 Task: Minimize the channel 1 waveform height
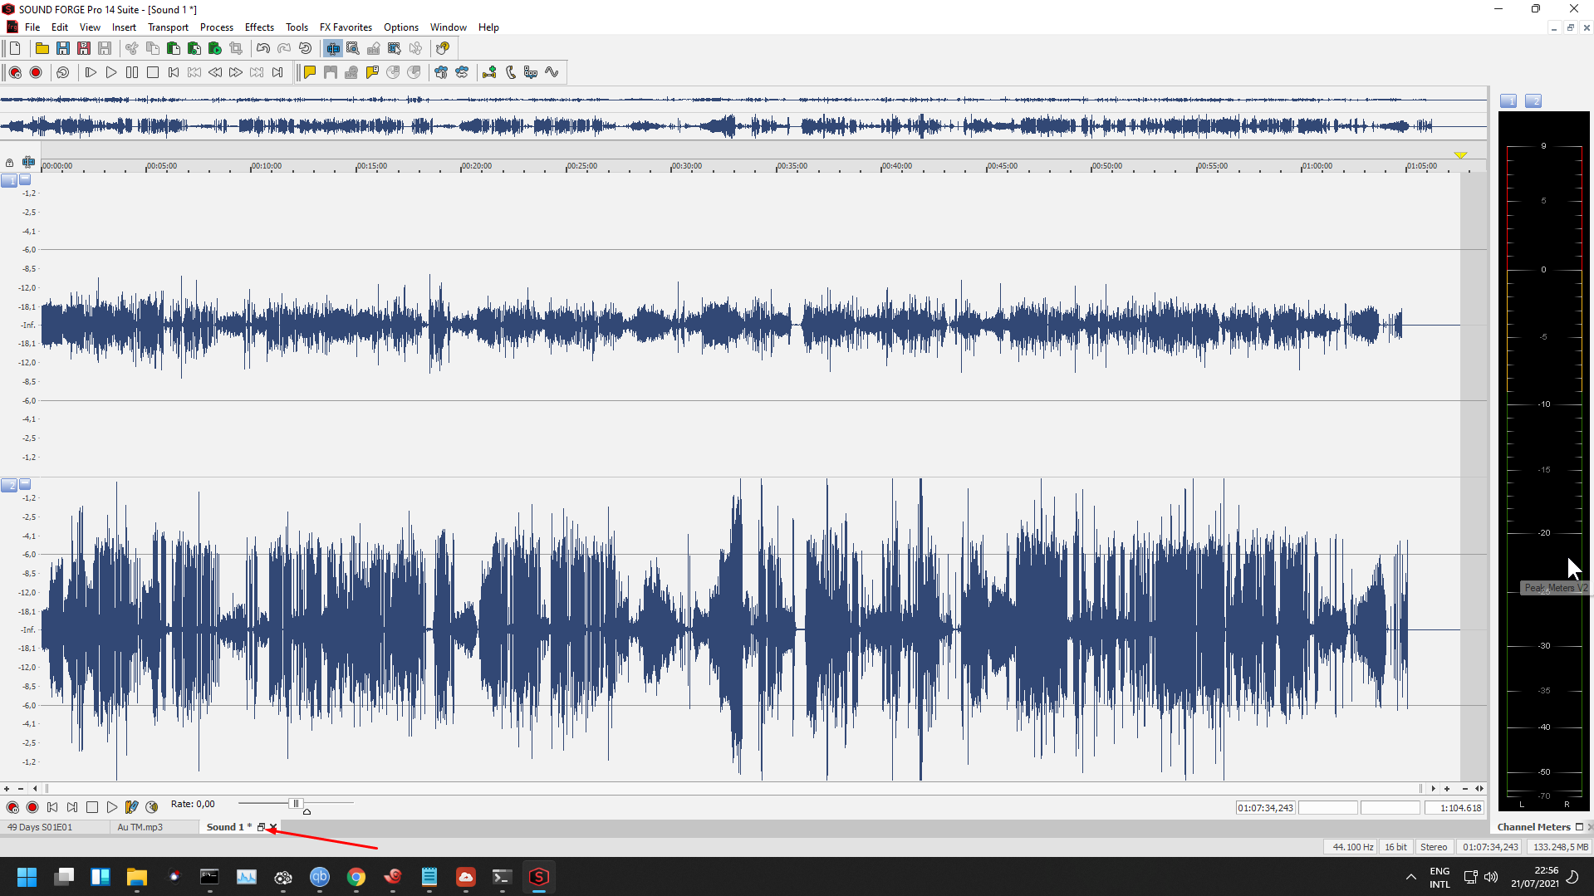coord(25,179)
